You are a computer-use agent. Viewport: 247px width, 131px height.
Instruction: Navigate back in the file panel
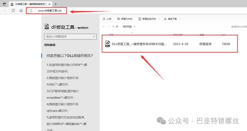click(x=104, y=27)
